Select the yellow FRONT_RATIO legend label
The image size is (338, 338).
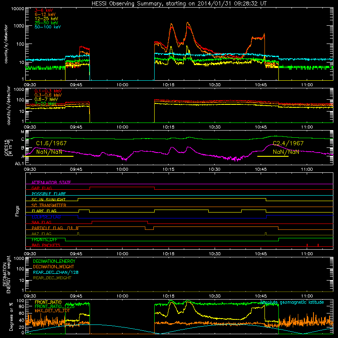(48, 302)
